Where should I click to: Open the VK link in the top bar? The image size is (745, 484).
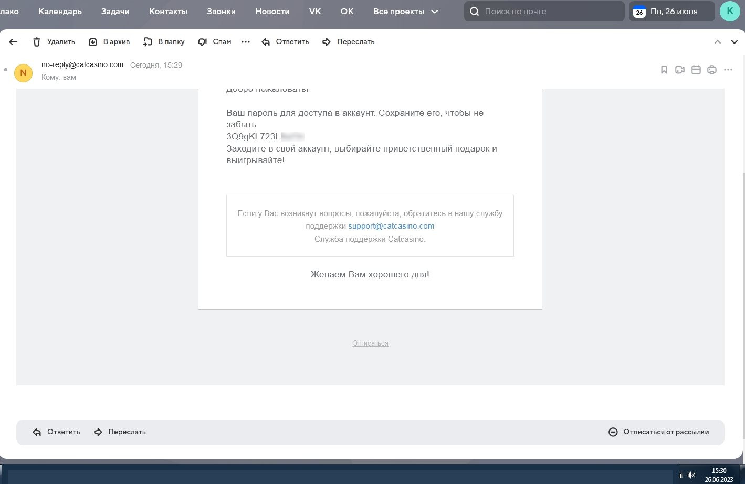click(315, 12)
